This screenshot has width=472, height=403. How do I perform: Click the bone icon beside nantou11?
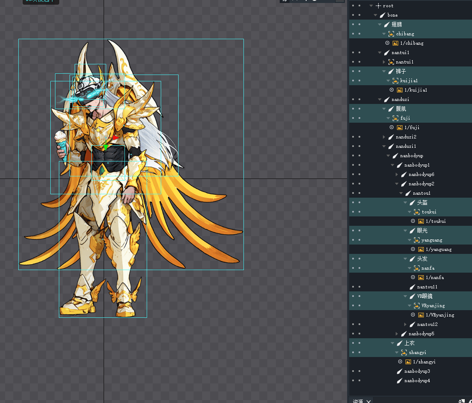[x=412, y=287]
